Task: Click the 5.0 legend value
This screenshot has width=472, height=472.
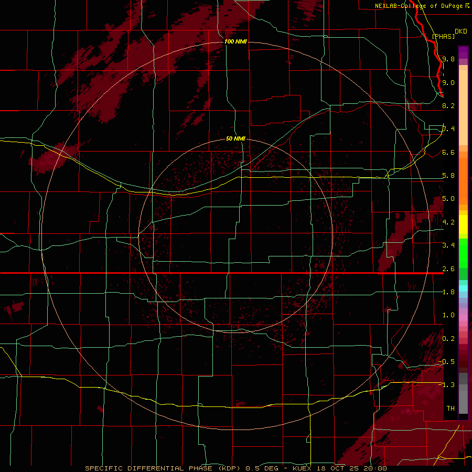Action: tap(448, 199)
